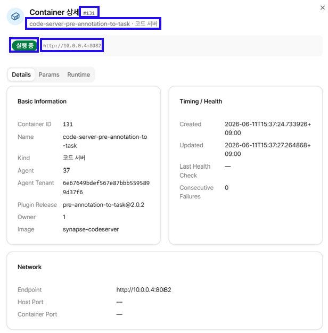Click the Container Port label

click(x=37, y=314)
